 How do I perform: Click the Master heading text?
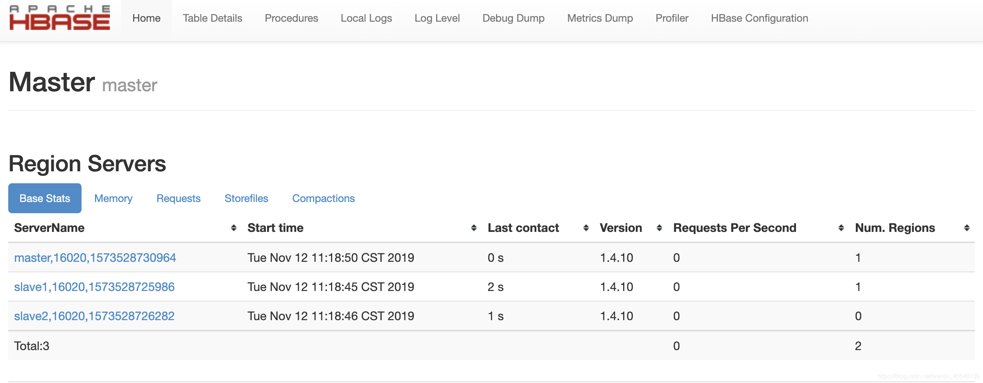pos(52,82)
